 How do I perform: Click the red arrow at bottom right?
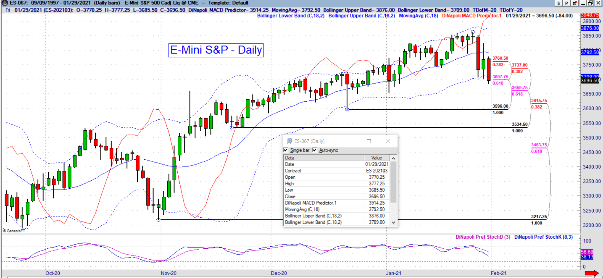point(591,273)
